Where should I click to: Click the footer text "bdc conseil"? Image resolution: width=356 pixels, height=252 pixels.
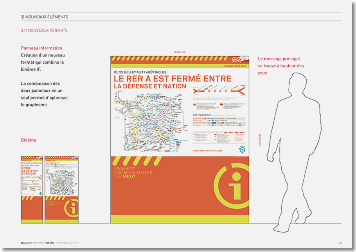tap(26, 243)
